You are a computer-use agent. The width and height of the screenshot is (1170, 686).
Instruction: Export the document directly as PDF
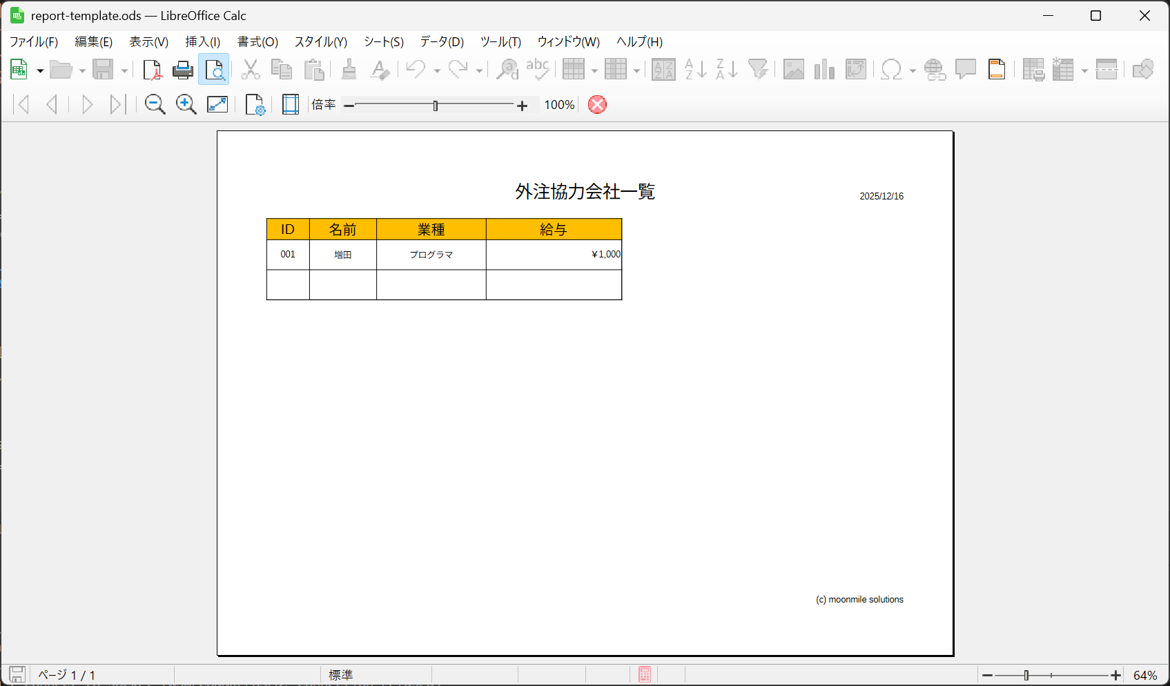point(152,70)
